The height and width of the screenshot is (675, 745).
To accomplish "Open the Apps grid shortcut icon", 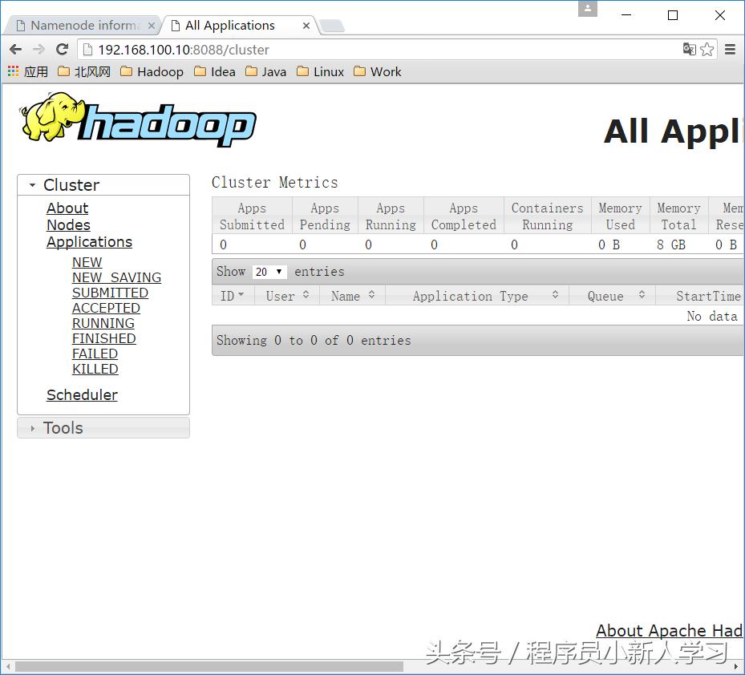I will pyautogui.click(x=14, y=71).
